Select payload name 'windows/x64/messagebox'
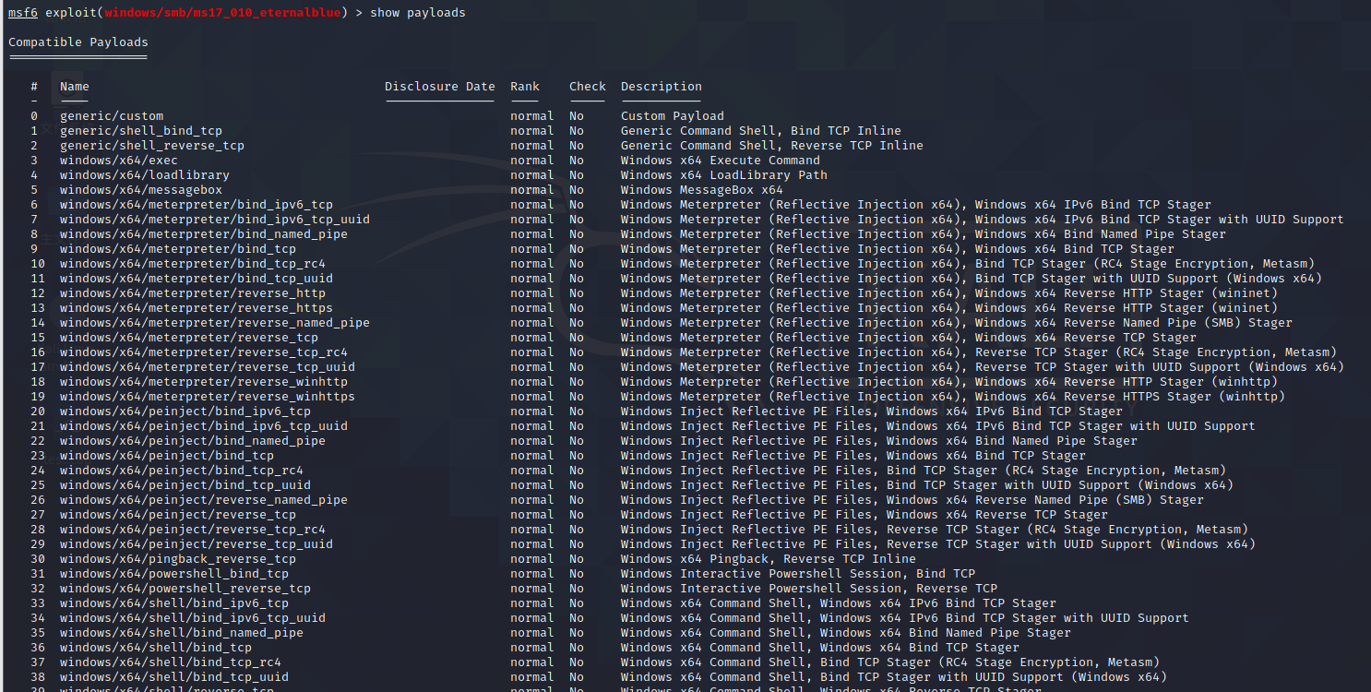The image size is (1371, 692). (x=141, y=190)
